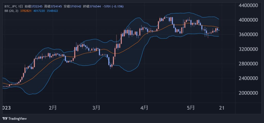Click the BTC_JPY symbol label
The width and height of the screenshot is (264, 123).
coord(11,6)
